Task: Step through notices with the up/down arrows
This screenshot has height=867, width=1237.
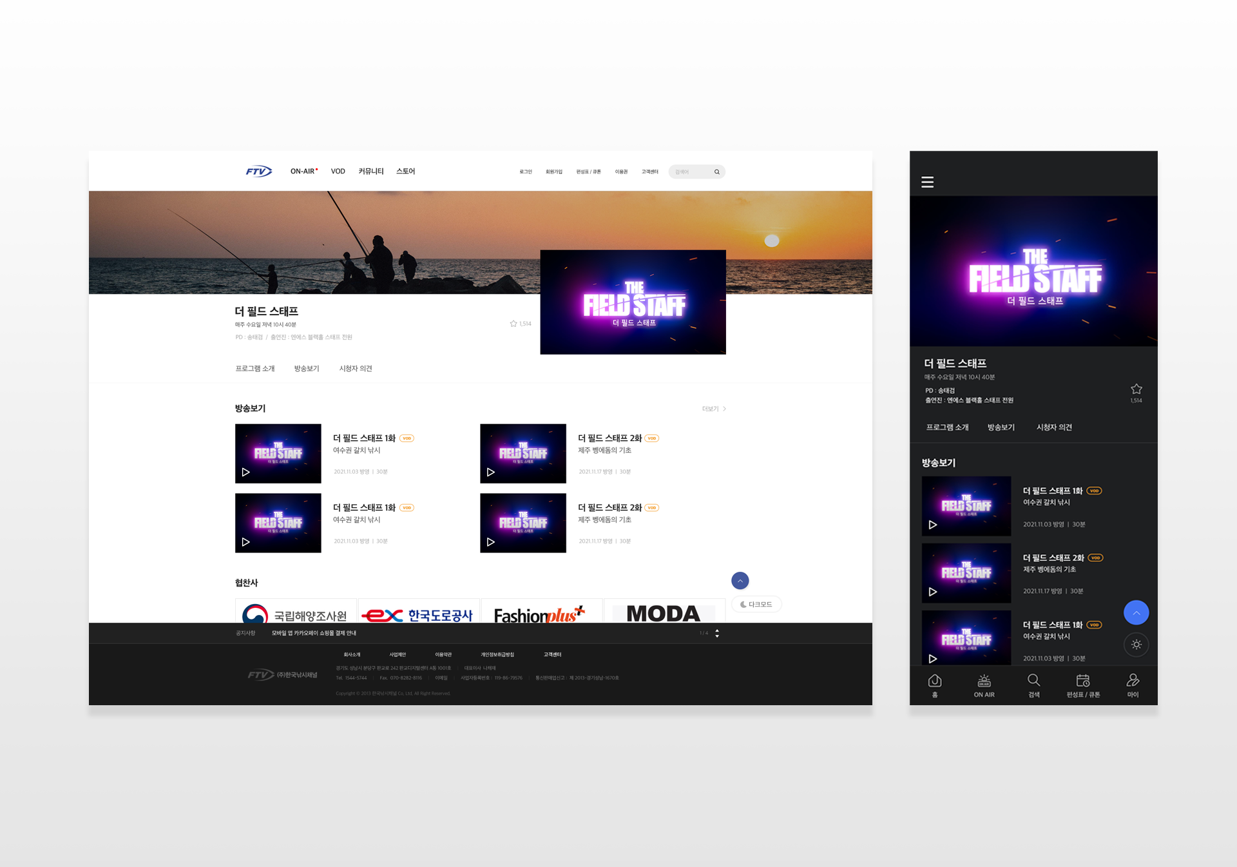Action: pyautogui.click(x=717, y=633)
